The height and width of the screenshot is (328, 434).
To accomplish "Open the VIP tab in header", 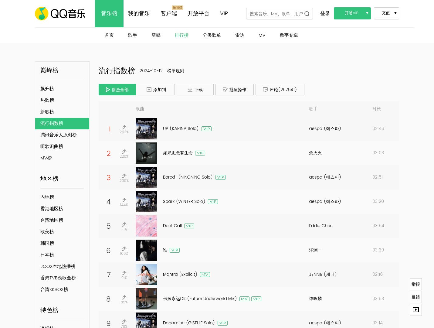I will (x=224, y=13).
